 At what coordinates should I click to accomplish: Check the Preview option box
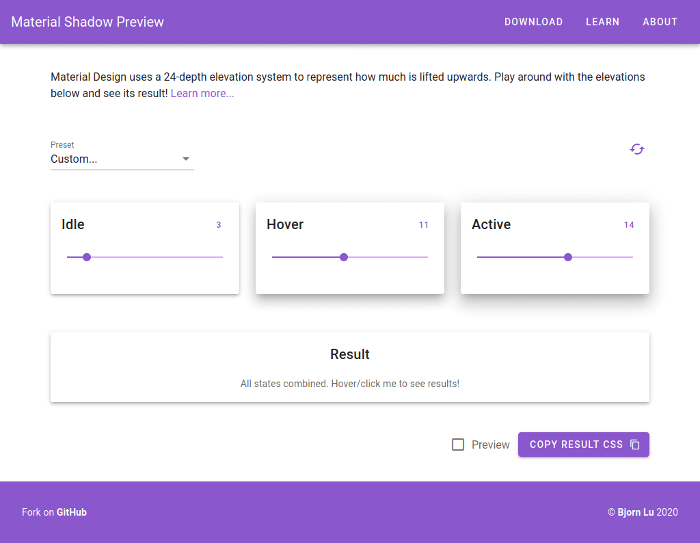click(458, 445)
